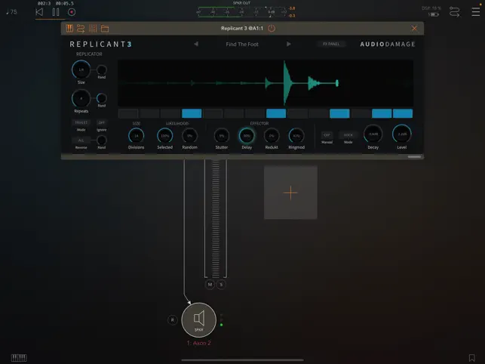The image size is (485, 364).
Task: Click the REPLICANT3 logo
Action: click(101, 45)
